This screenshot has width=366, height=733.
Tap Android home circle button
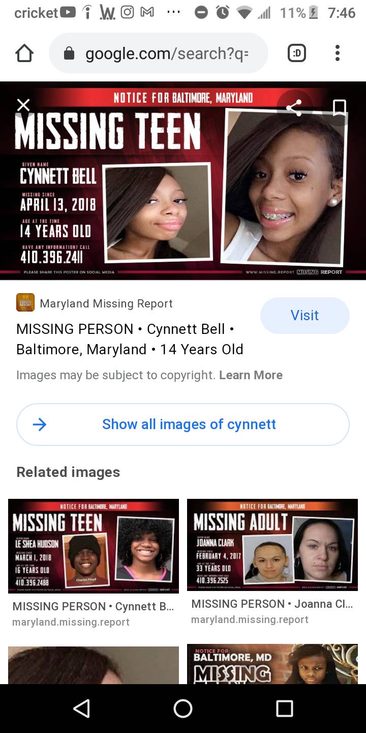coord(183,709)
